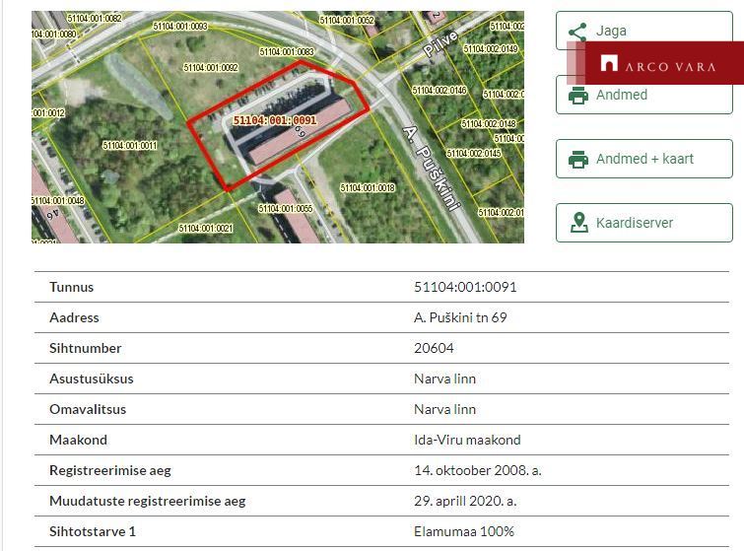The image size is (744, 551).
Task: Select parcel 51104:002:0146 on the map
Action: coord(440,90)
